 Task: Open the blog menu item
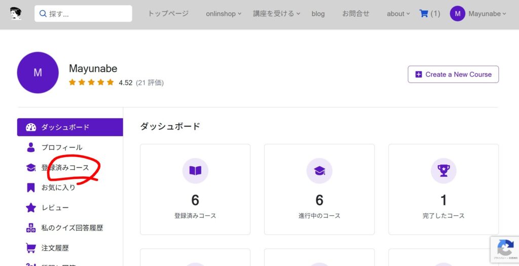coord(318,14)
